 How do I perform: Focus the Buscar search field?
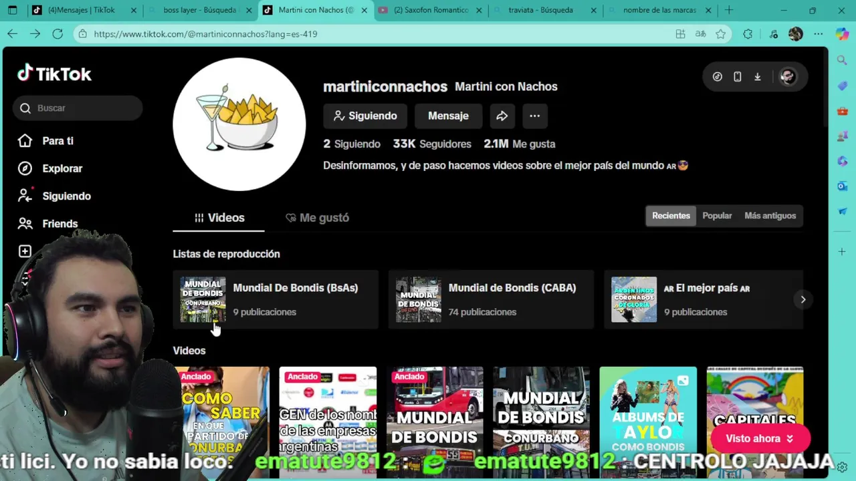[78, 108]
